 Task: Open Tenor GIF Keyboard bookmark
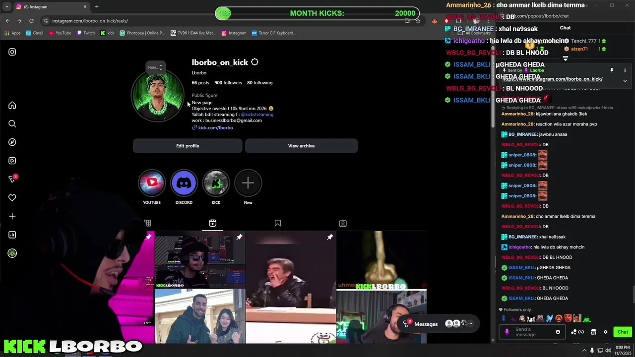274,33
